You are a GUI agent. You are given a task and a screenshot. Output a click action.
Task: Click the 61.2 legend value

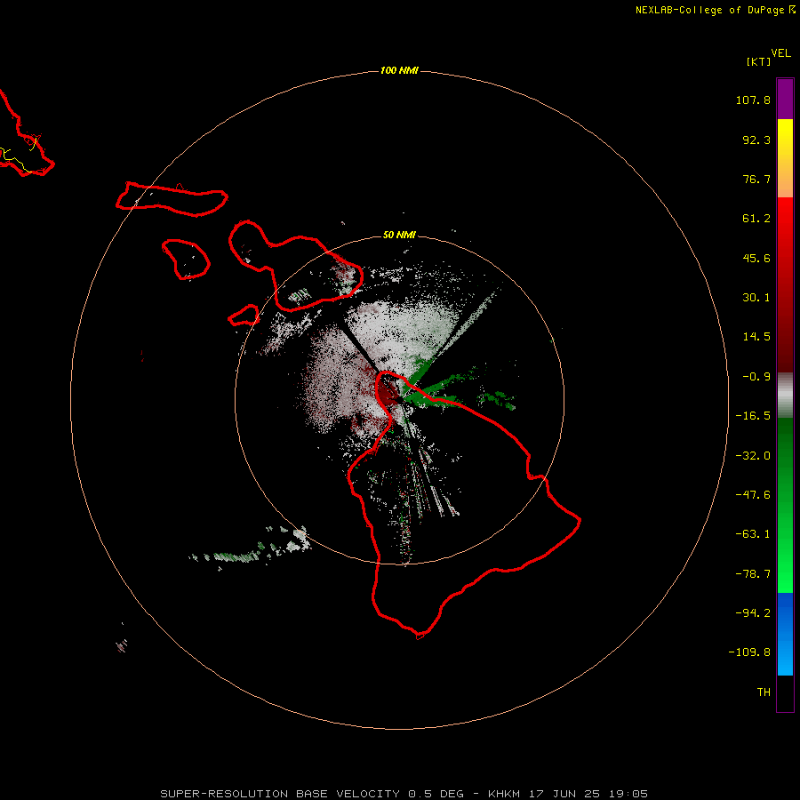[x=756, y=219]
